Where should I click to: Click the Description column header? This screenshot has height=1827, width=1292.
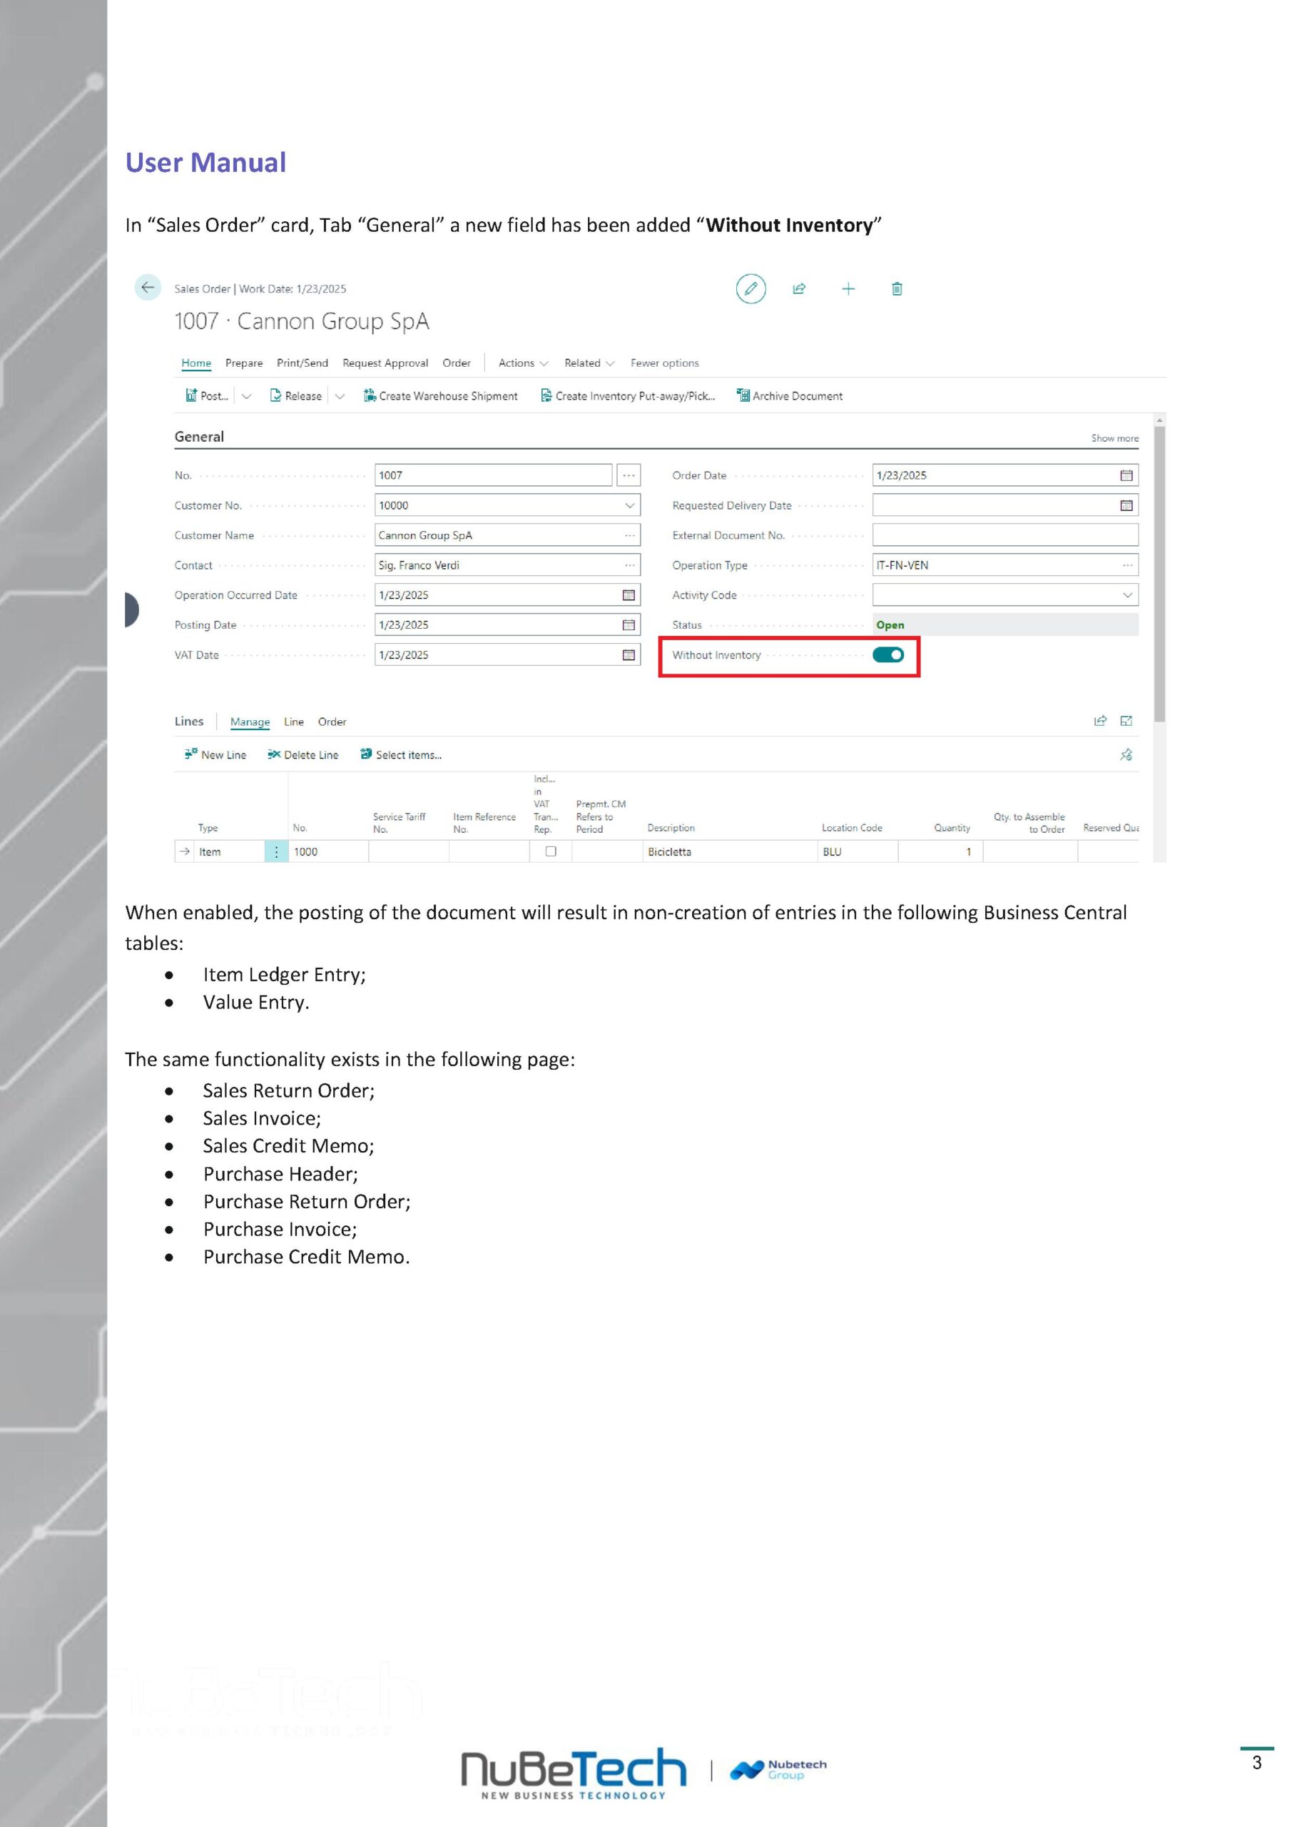coord(671,828)
